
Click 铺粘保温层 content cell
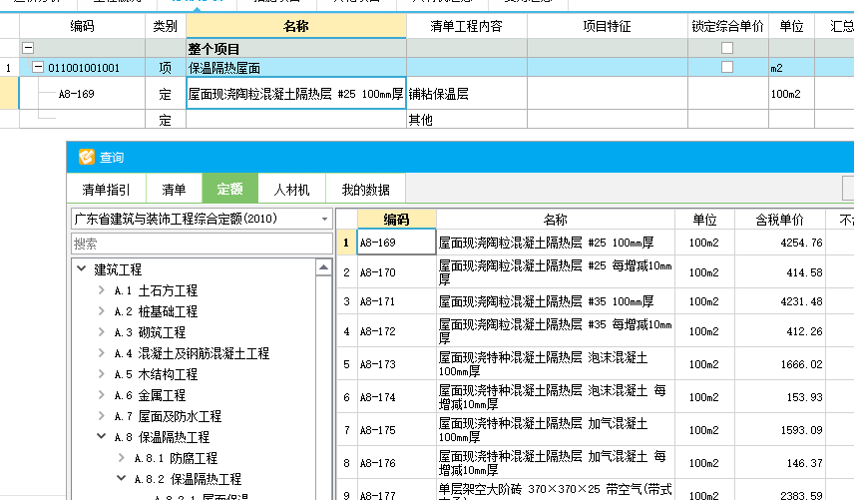467,94
